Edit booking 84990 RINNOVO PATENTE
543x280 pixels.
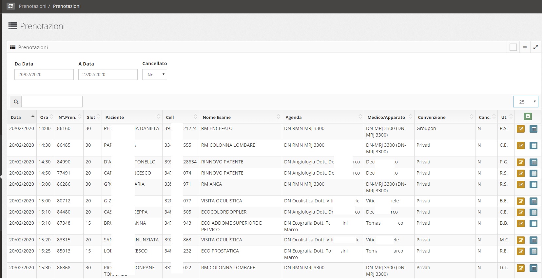click(x=521, y=162)
